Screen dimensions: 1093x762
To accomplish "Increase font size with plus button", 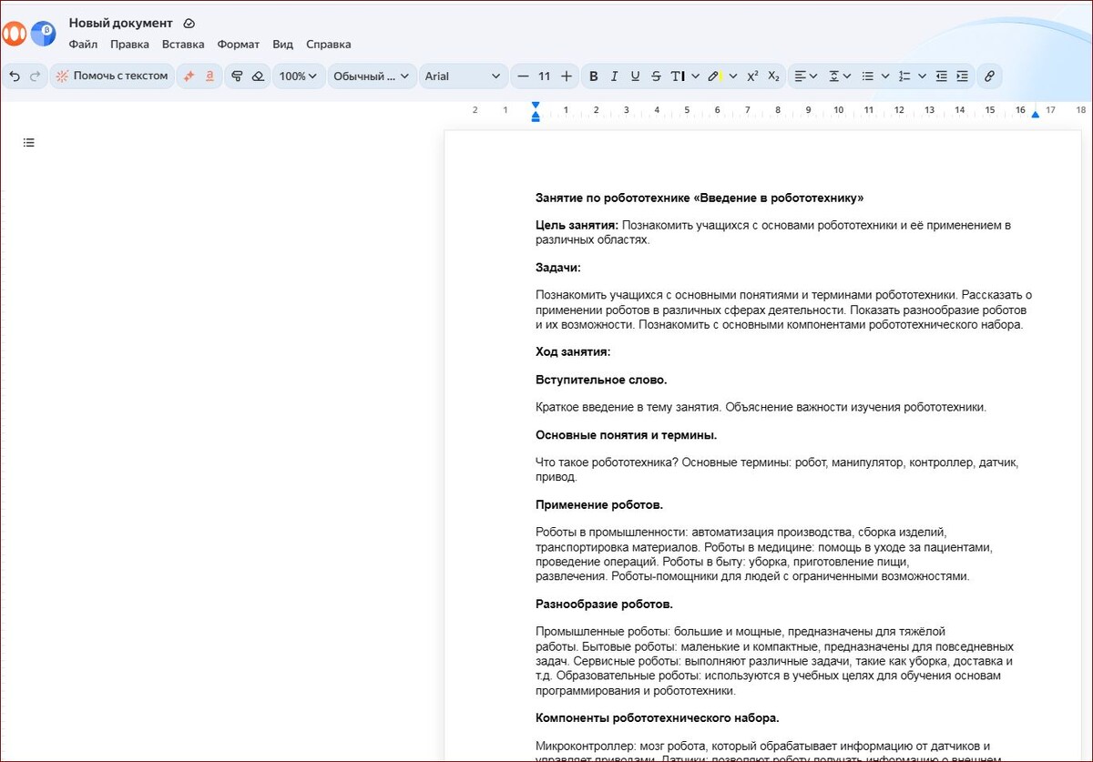I will click(567, 76).
